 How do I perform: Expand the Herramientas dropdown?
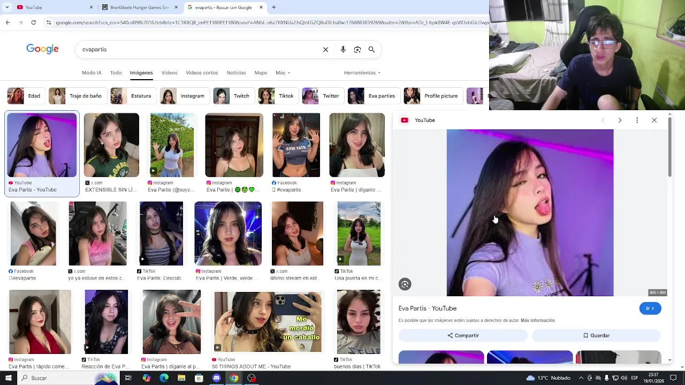[x=362, y=73]
